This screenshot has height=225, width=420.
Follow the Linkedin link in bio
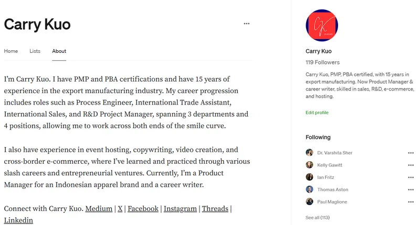(x=18, y=220)
